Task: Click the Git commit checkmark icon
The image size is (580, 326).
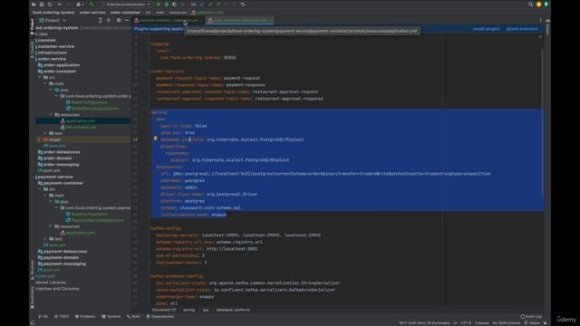Action: (x=210, y=5)
